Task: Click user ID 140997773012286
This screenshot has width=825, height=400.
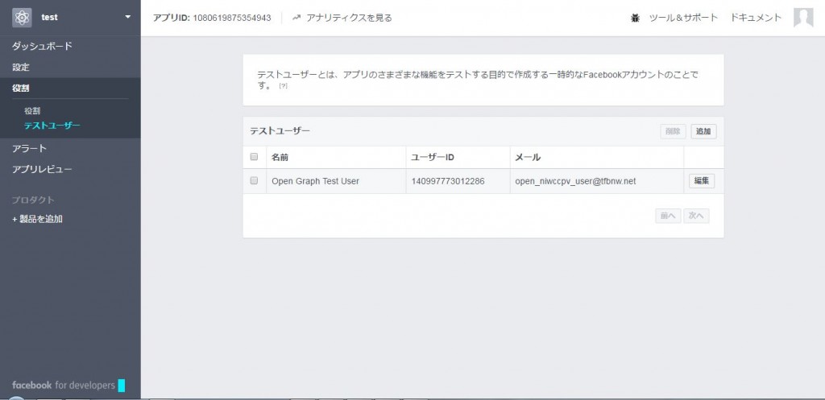Action: [x=448, y=181]
